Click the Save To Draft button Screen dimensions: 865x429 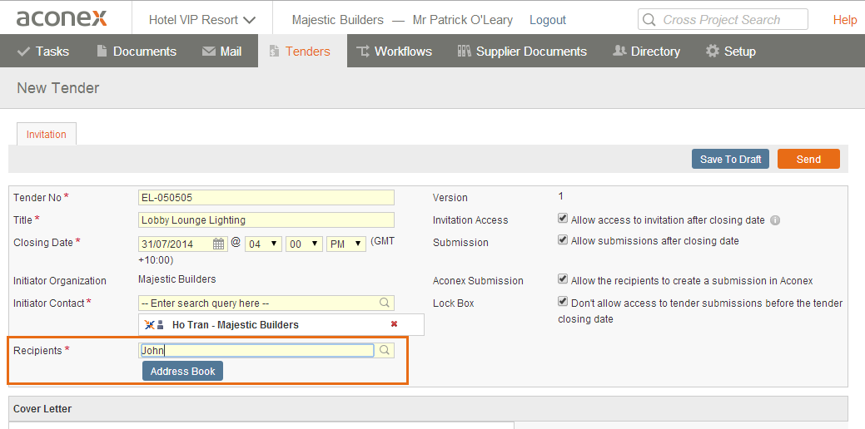730,159
